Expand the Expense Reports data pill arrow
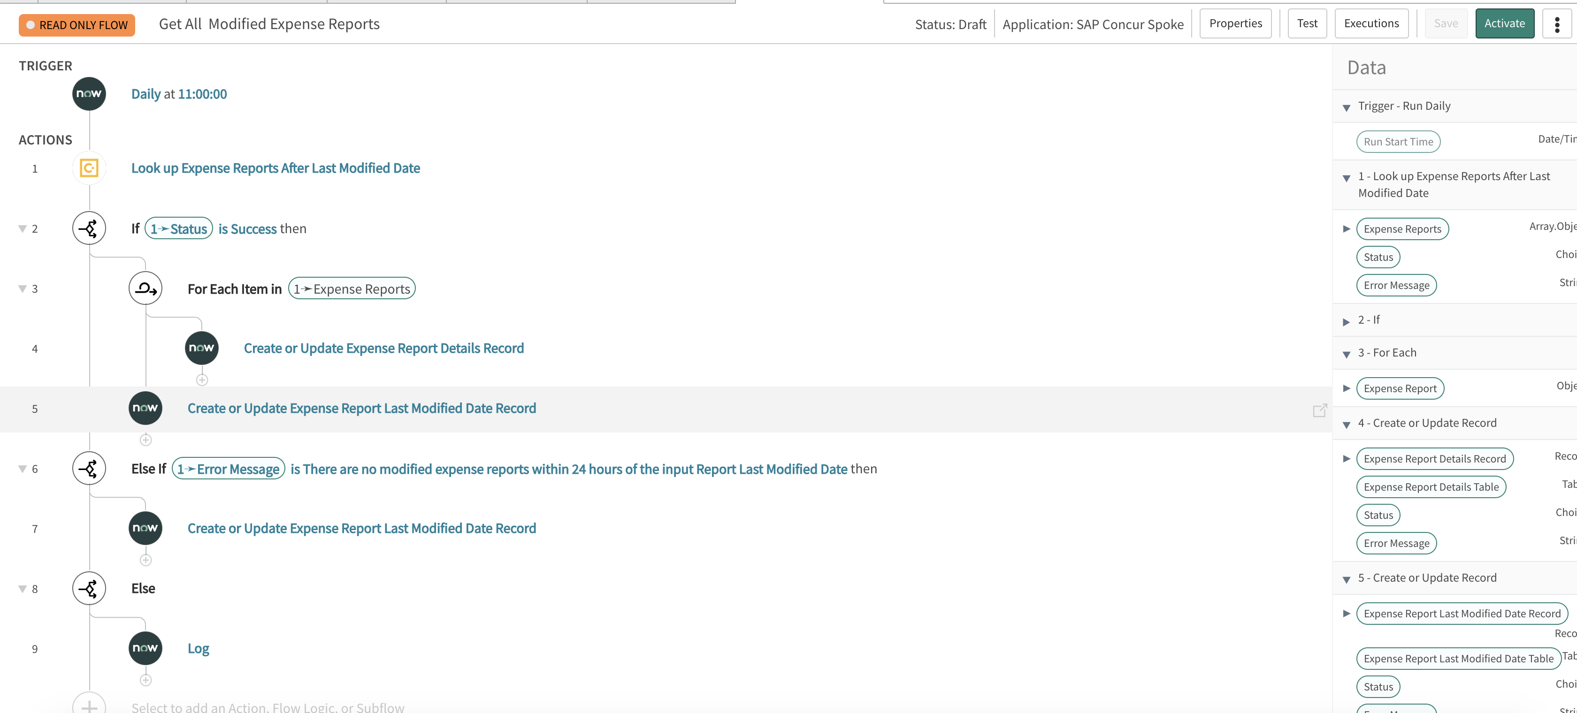1577x713 pixels. pos(1346,229)
